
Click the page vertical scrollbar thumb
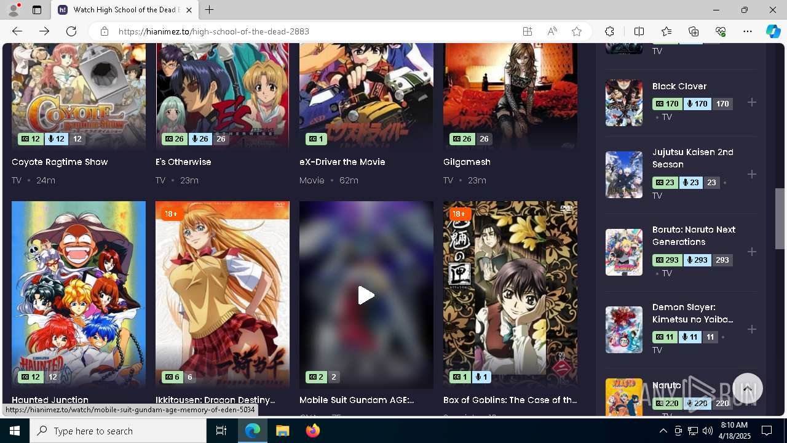pos(780,218)
